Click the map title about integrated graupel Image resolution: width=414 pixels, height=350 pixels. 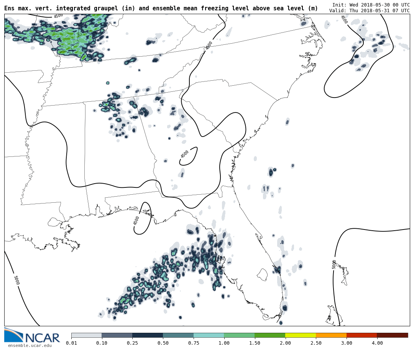click(x=161, y=8)
